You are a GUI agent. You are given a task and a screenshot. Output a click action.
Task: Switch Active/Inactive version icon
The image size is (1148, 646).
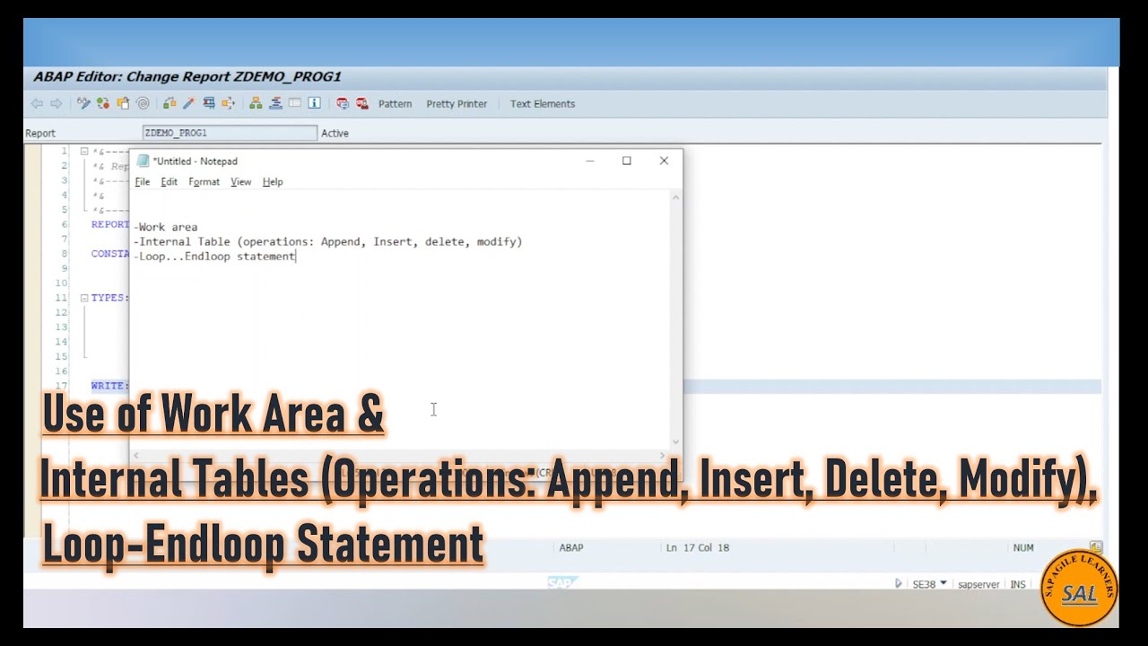[x=103, y=103]
